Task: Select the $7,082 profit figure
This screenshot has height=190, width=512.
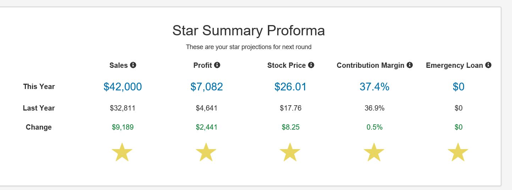Action: [207, 87]
